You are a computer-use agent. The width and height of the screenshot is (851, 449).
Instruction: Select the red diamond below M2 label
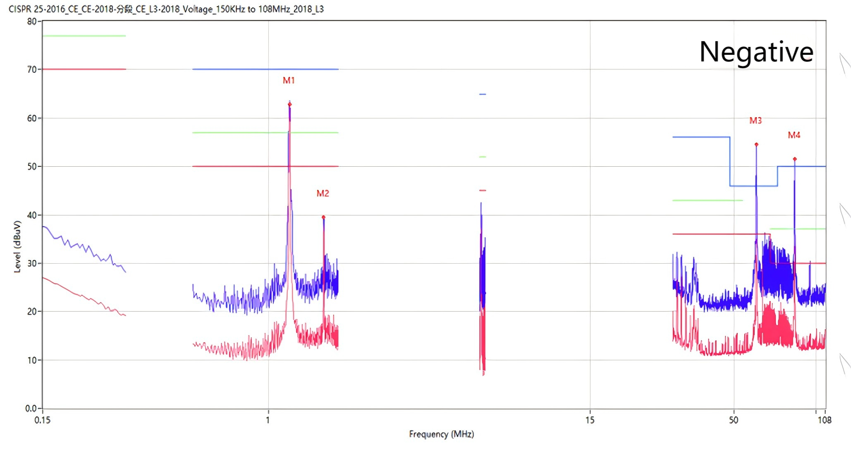pyautogui.click(x=323, y=217)
